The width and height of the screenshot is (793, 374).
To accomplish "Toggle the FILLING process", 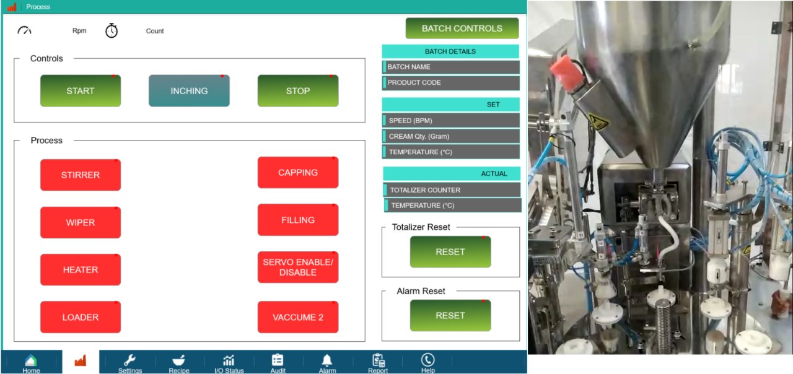I will pos(298,220).
